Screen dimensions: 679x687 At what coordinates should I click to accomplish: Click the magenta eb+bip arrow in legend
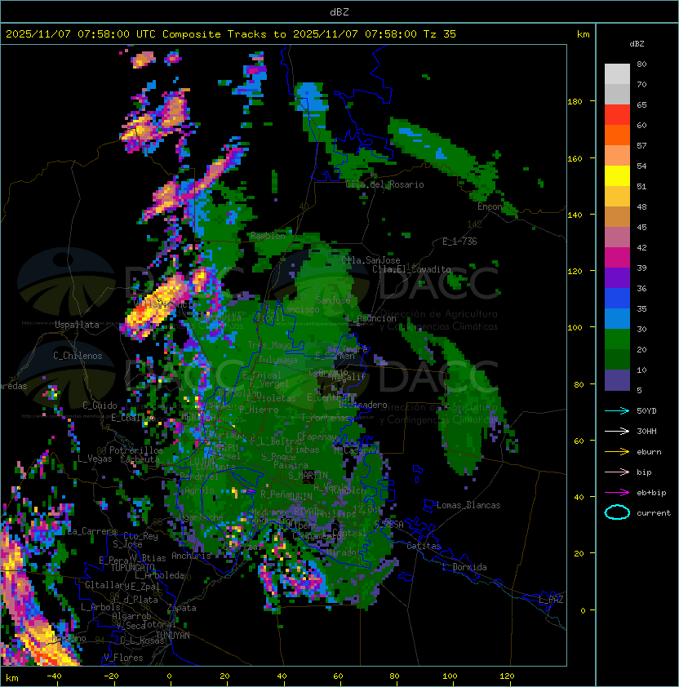pos(617,493)
